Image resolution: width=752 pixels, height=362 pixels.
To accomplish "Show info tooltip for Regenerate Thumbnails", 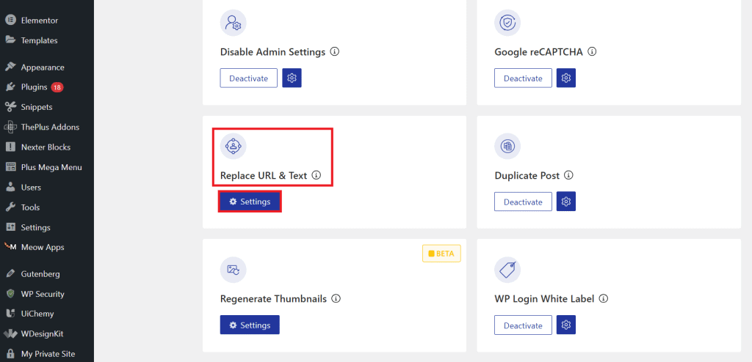I will point(336,299).
